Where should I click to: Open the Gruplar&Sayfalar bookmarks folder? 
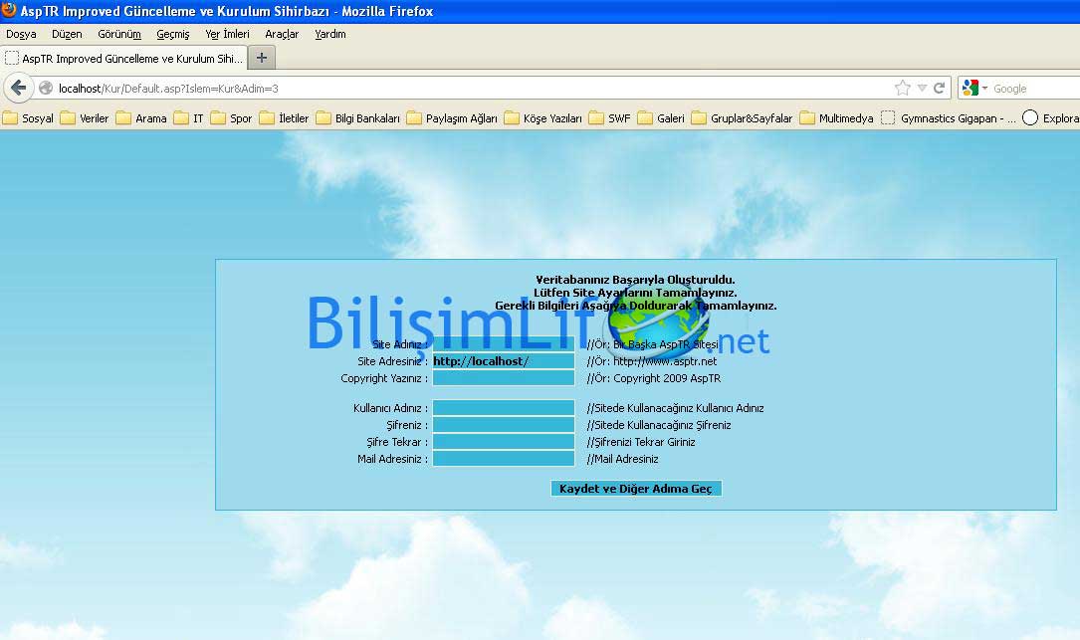(742, 118)
